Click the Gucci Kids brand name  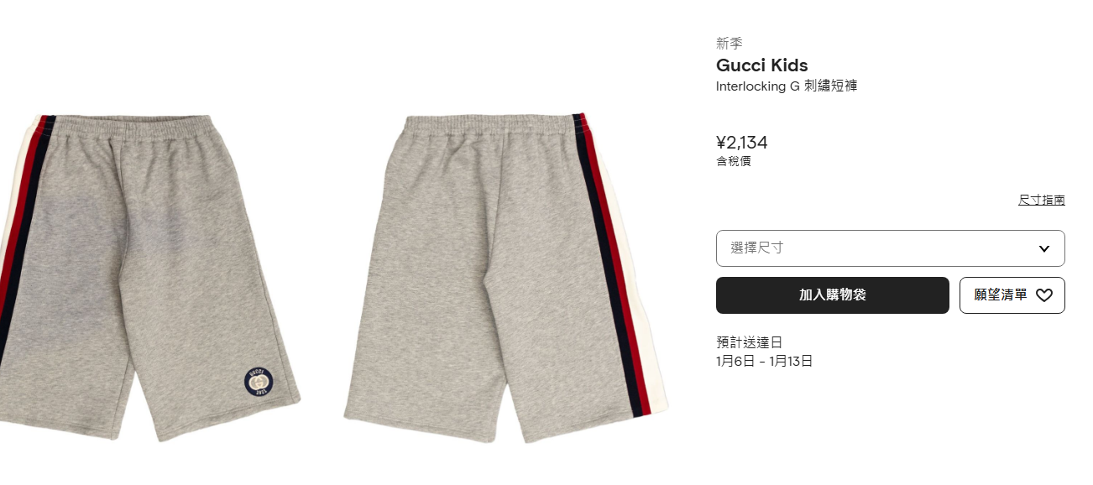click(762, 65)
